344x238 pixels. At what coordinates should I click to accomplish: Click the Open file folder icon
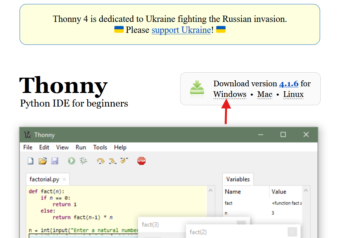(x=43, y=161)
